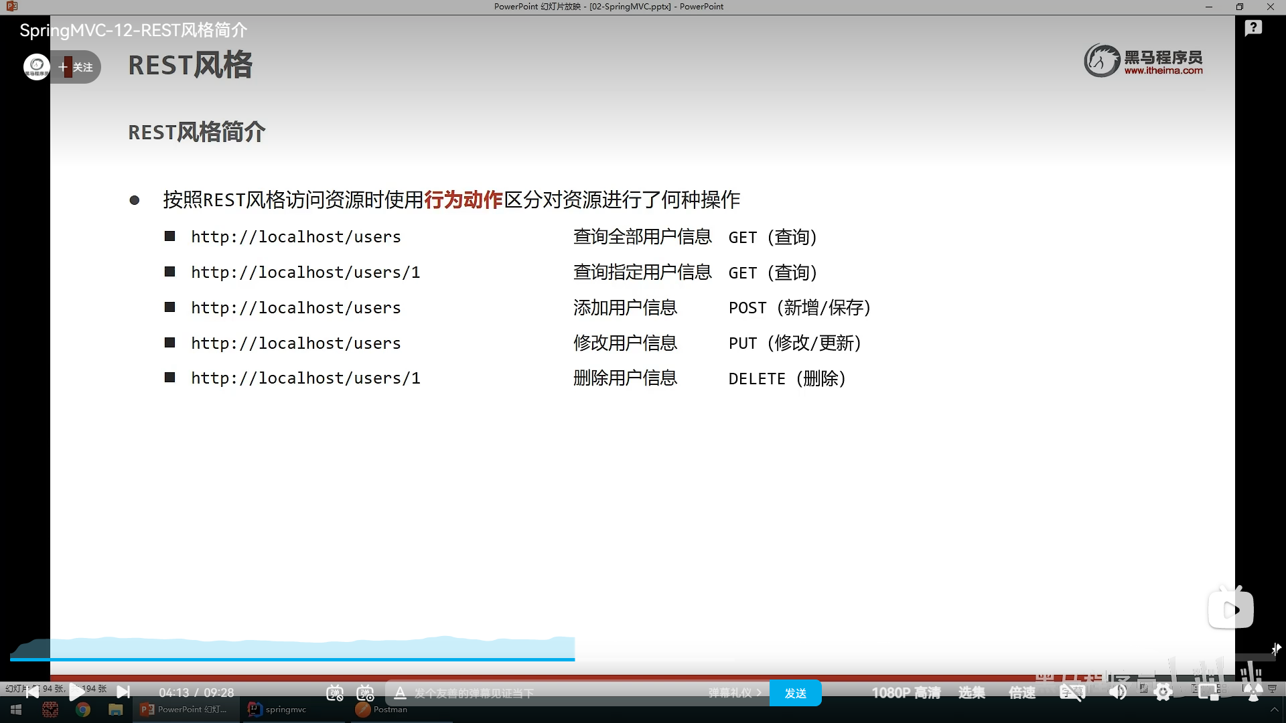Open the uploader avatar profile
This screenshot has height=723, width=1286.
[x=37, y=67]
